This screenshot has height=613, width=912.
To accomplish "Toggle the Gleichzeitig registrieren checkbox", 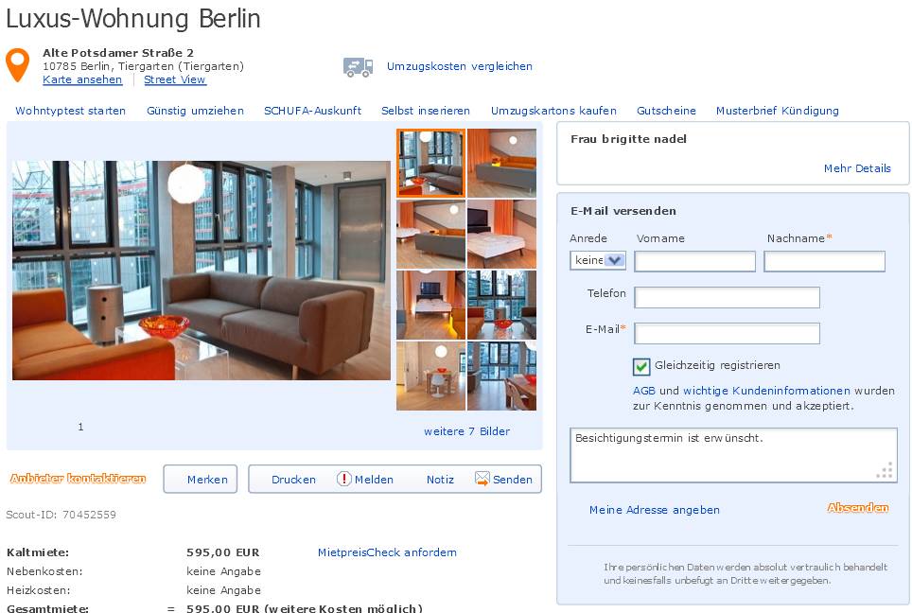I will [641, 366].
